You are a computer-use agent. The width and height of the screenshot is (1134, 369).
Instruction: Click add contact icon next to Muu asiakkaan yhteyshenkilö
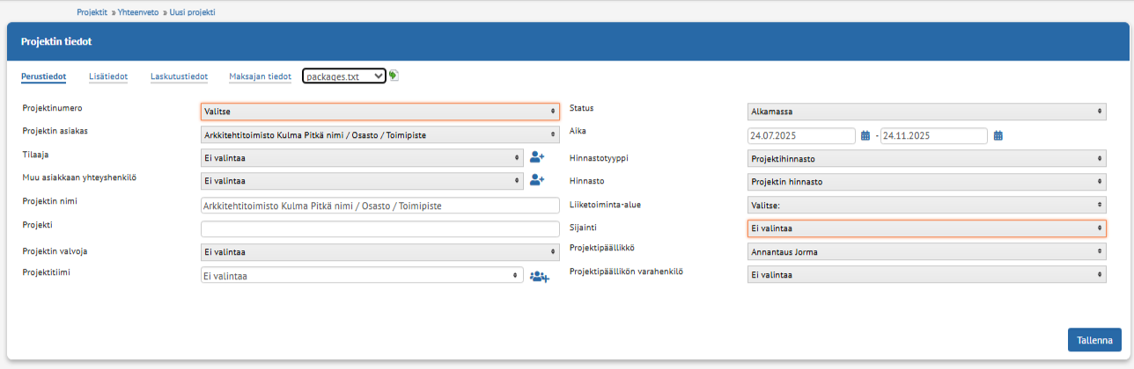pos(537,180)
